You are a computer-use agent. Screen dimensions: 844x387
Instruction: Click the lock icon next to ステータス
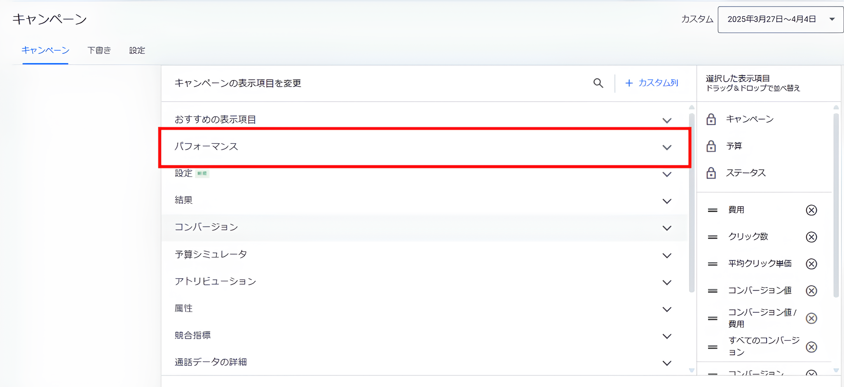tap(711, 173)
